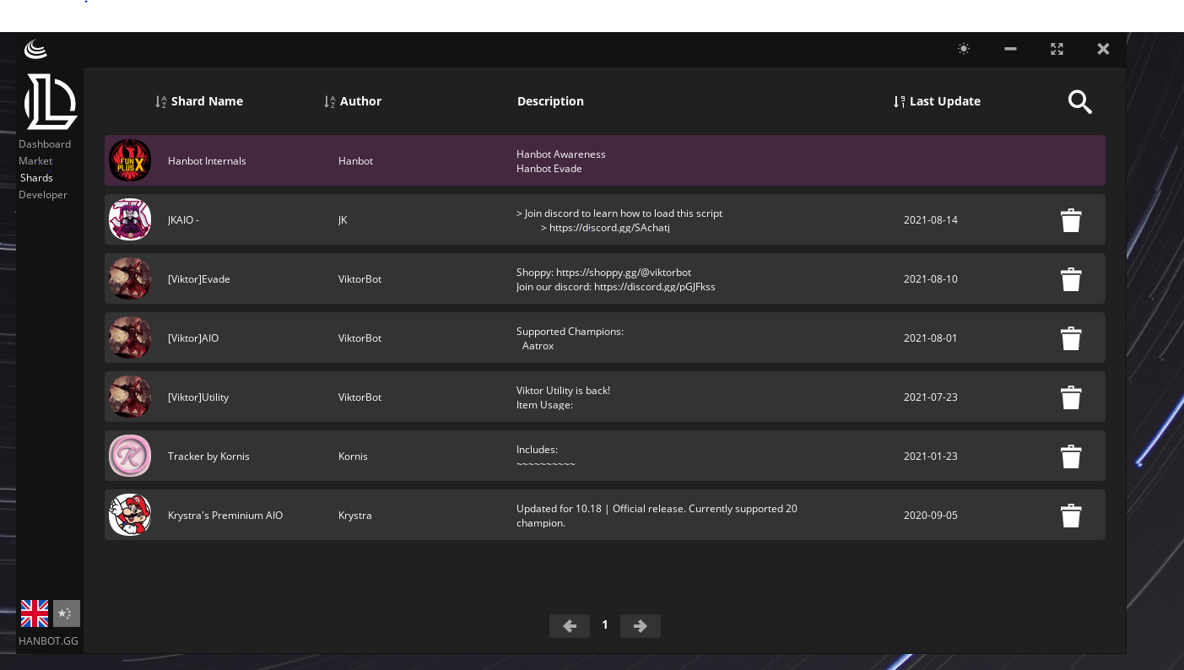The width and height of the screenshot is (1184, 670).
Task: Click the shoppy.gg/@viktorbot description line
Action: [x=603, y=273]
